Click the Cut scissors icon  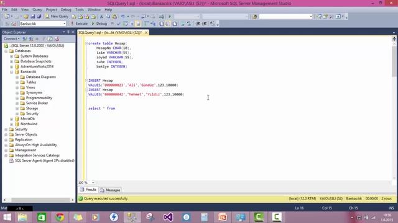(x=101, y=17)
